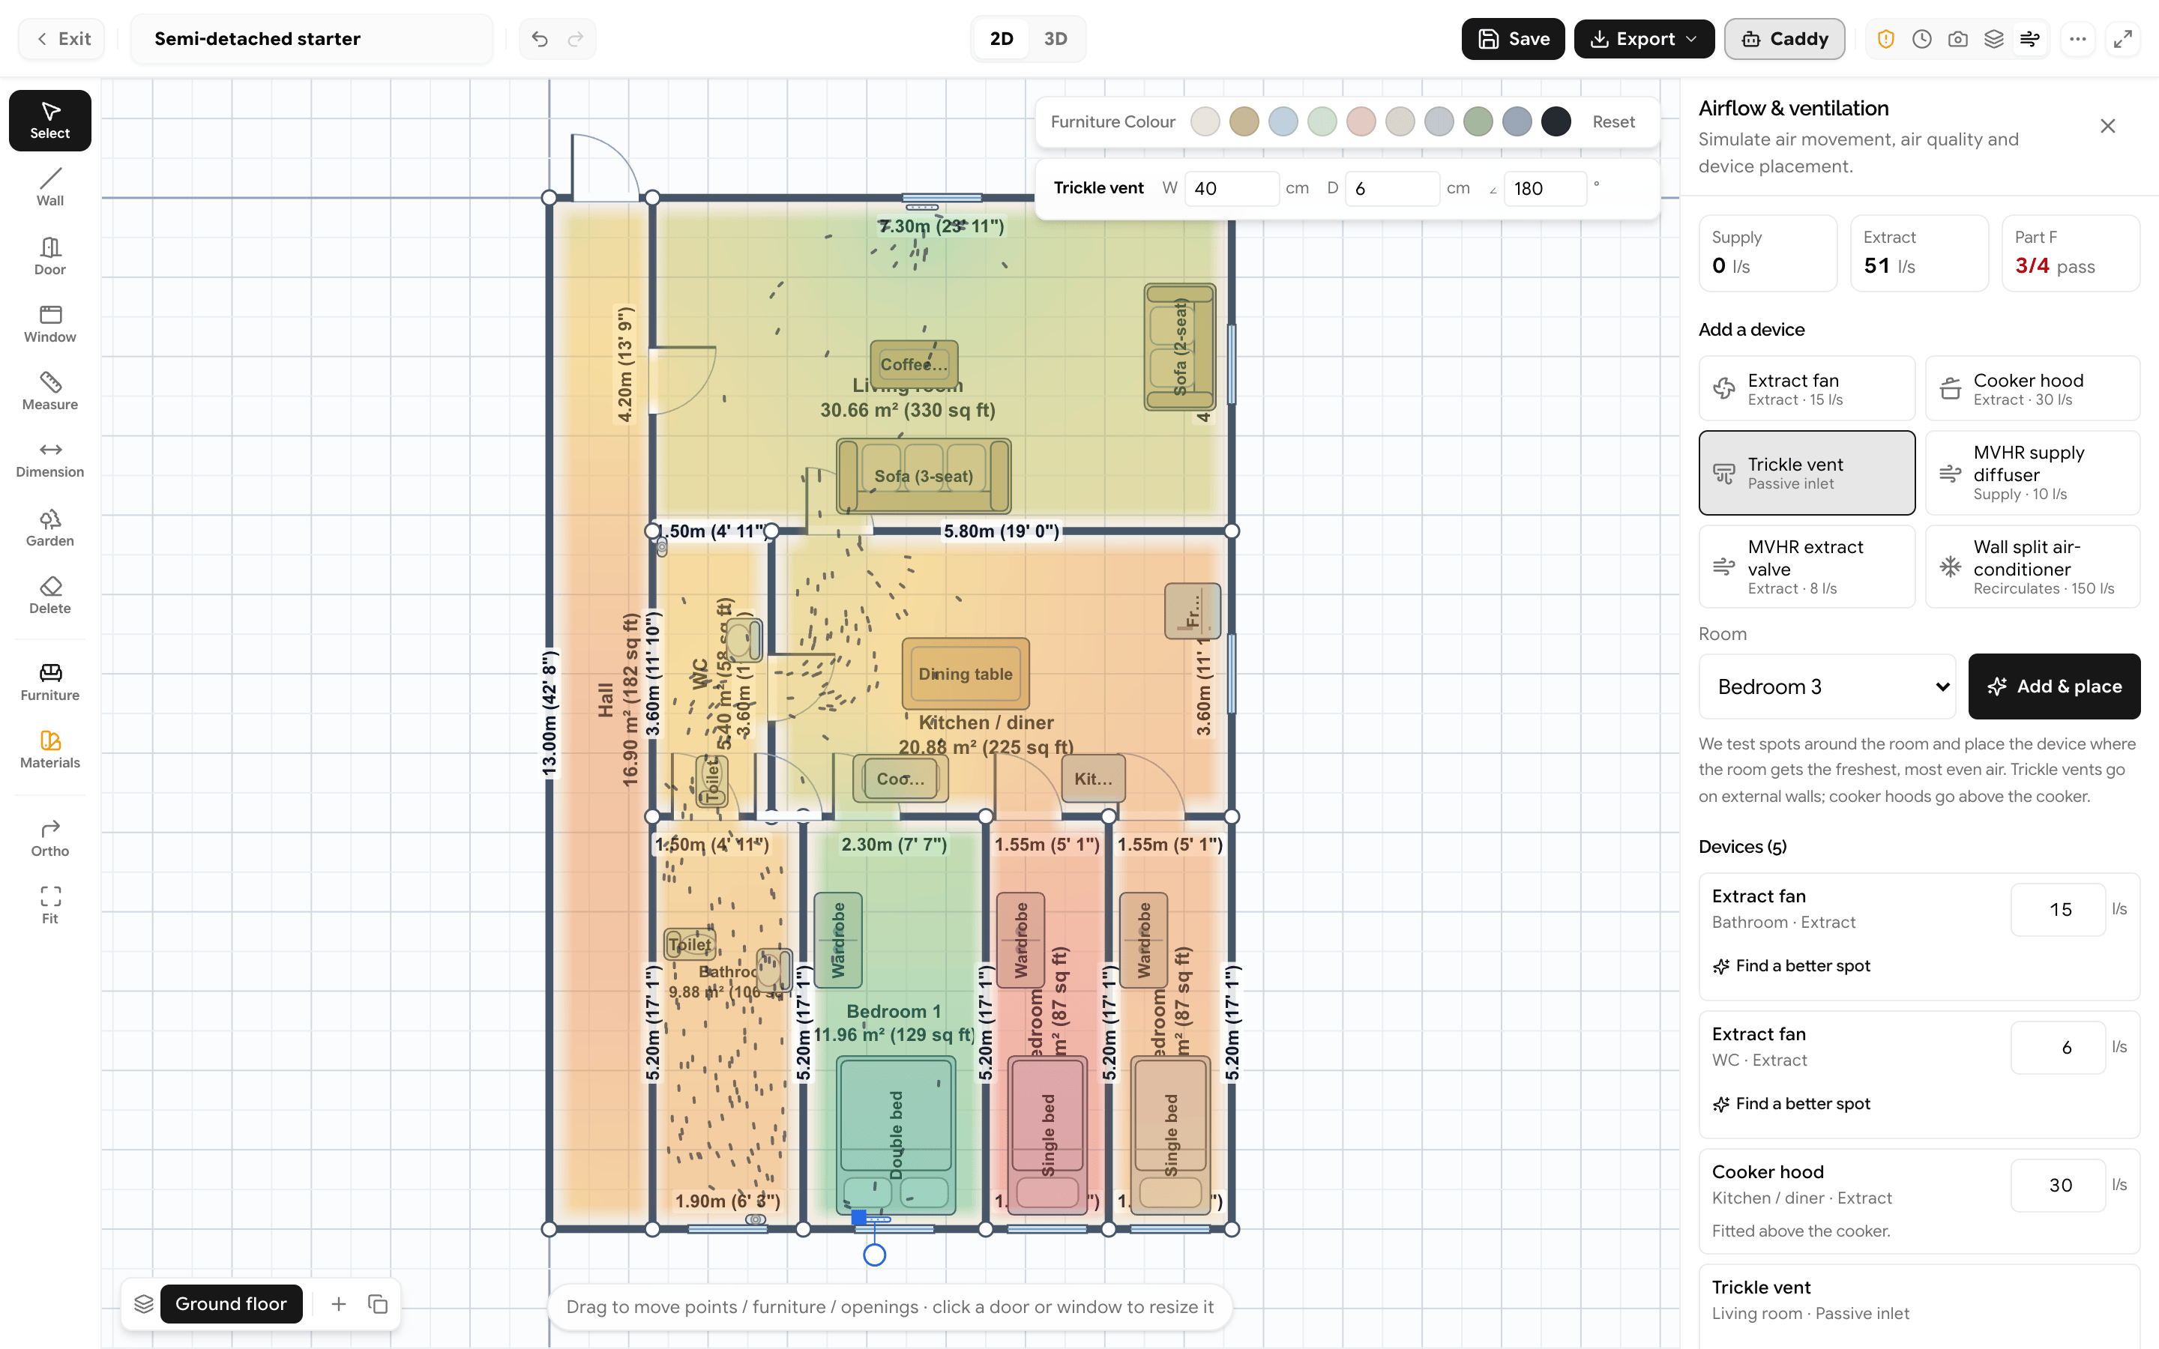Open the more options ellipsis menu
This screenshot has height=1349, width=2159.
coord(2078,38)
